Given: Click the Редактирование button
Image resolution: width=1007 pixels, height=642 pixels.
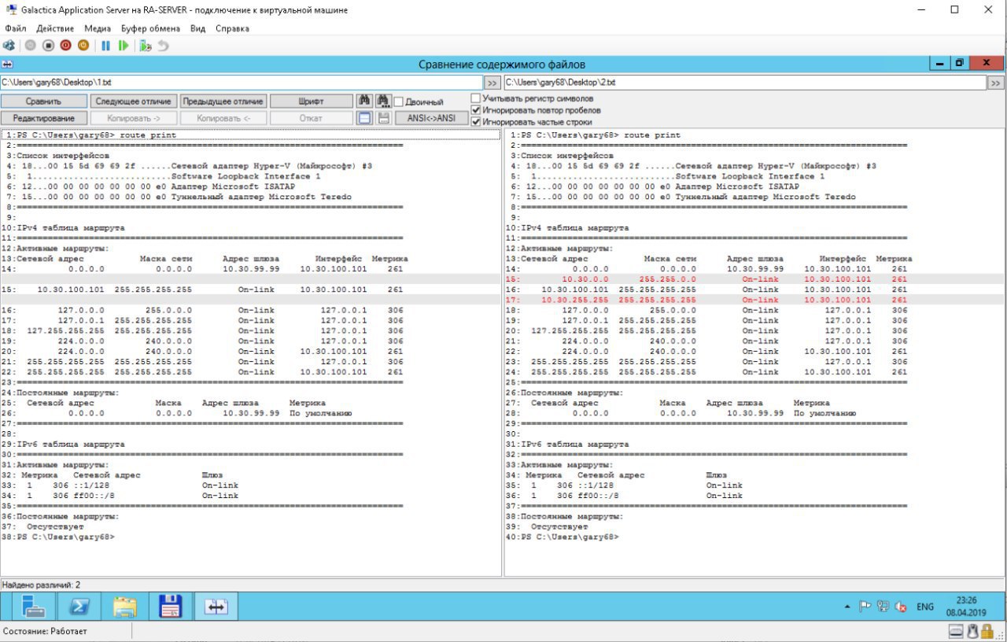Looking at the screenshot, I should click(x=43, y=118).
